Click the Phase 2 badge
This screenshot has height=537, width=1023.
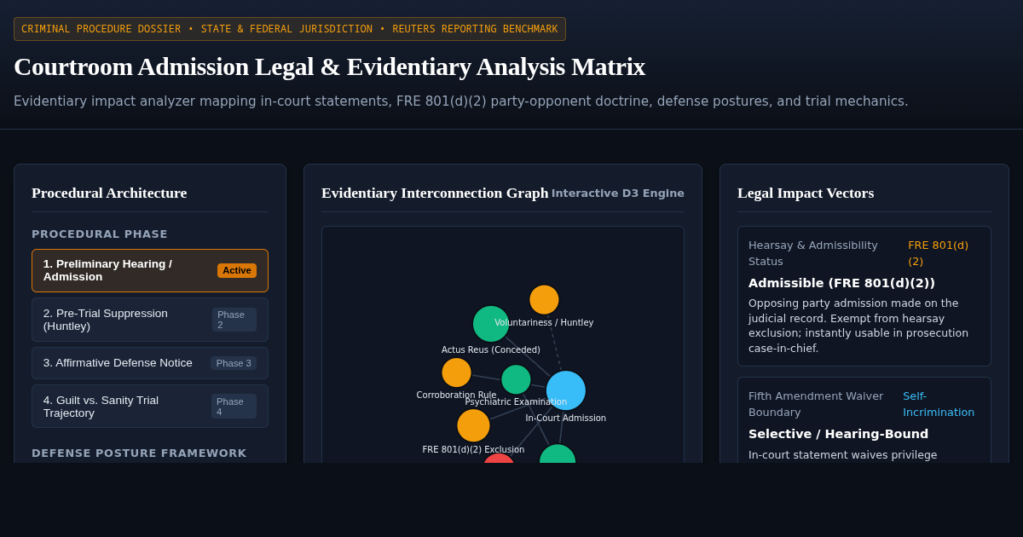234,320
